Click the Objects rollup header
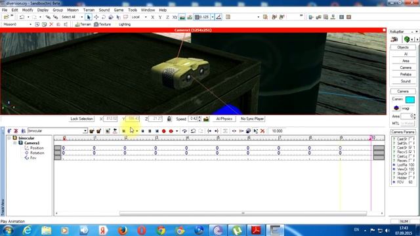The width and height of the screenshot is (420, 236). [403, 47]
